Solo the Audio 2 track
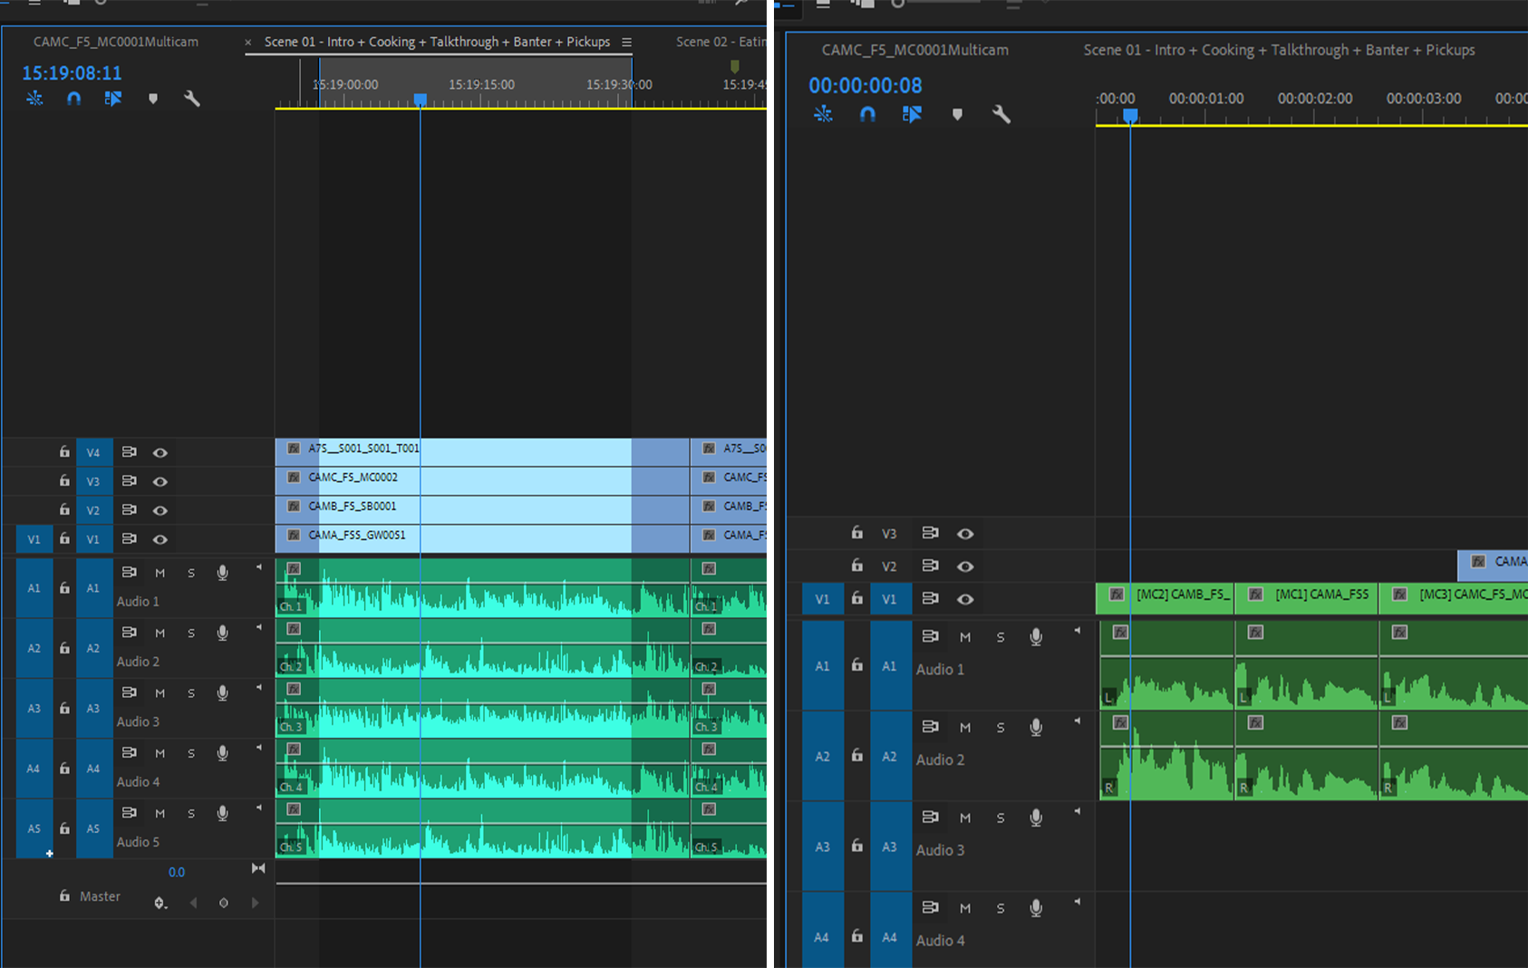Image resolution: width=1528 pixels, height=968 pixels. point(191,632)
